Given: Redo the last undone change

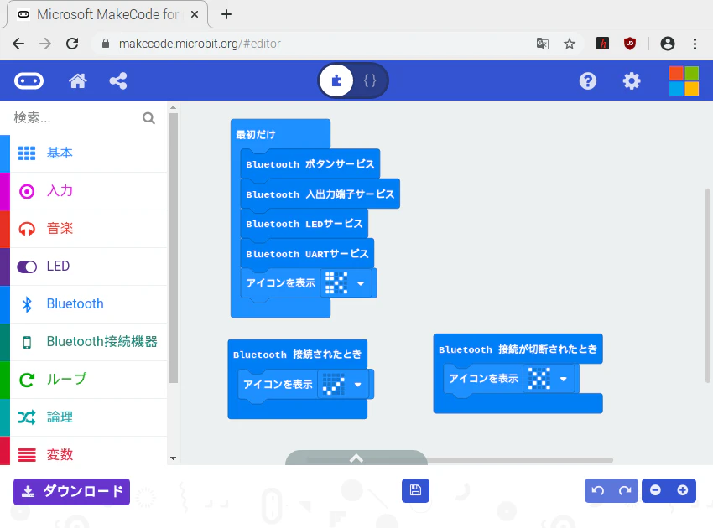Looking at the screenshot, I should pyautogui.click(x=625, y=490).
